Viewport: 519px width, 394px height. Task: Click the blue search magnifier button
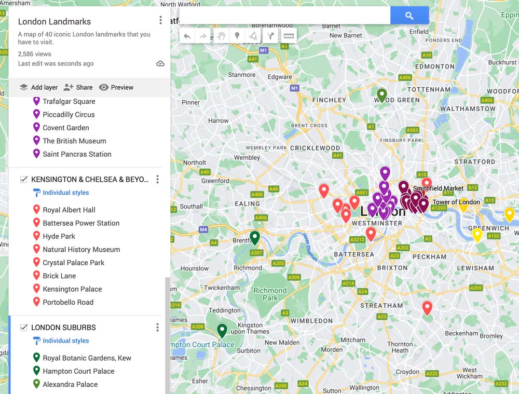(409, 15)
